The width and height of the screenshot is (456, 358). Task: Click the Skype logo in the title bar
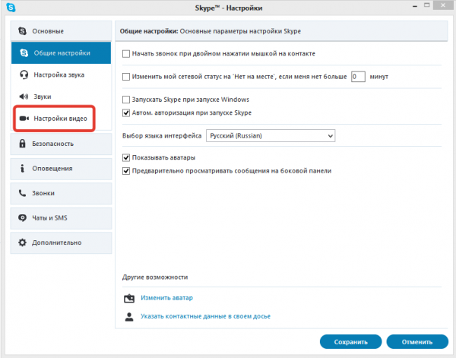[x=11, y=8]
